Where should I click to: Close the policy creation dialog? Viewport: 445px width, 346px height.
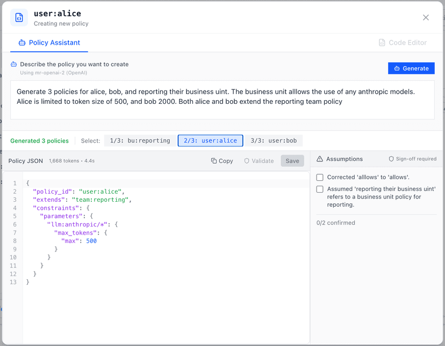426,18
